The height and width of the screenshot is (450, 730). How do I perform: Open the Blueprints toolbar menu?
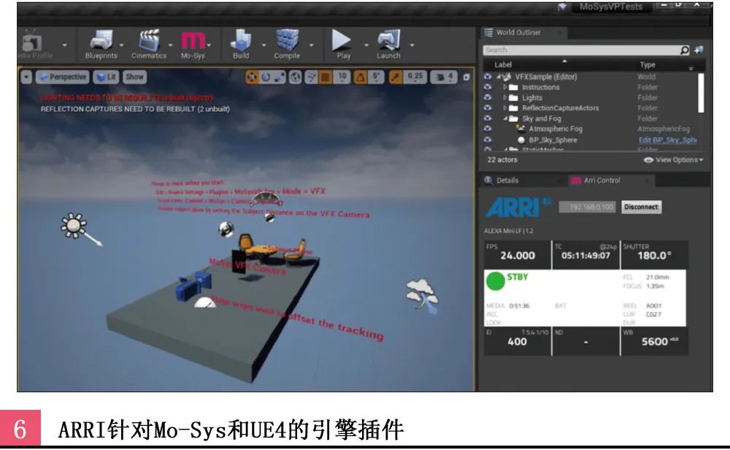pos(101,41)
